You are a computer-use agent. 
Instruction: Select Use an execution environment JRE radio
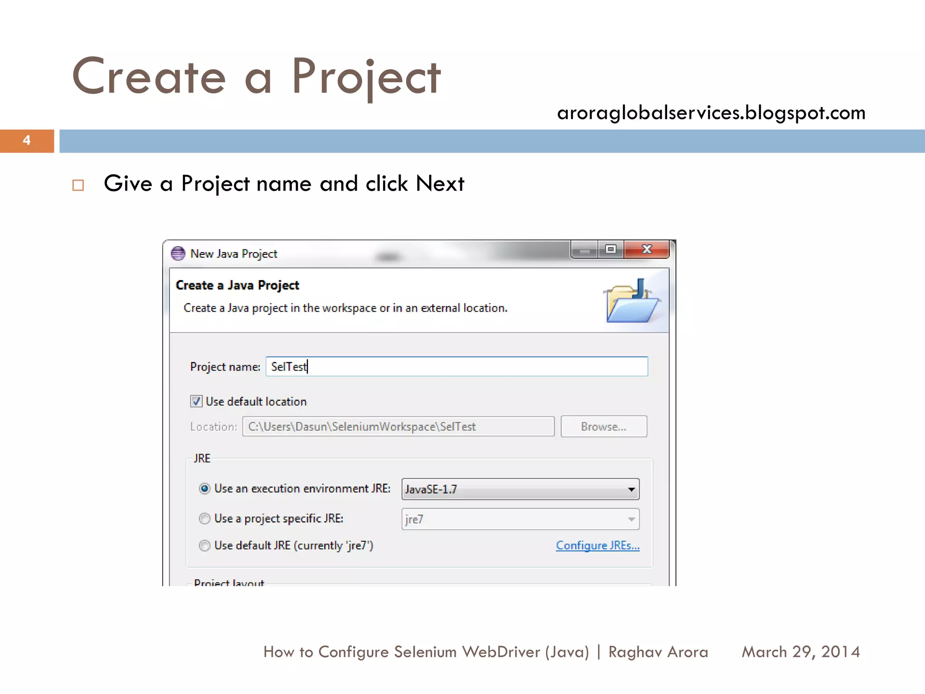pos(205,488)
